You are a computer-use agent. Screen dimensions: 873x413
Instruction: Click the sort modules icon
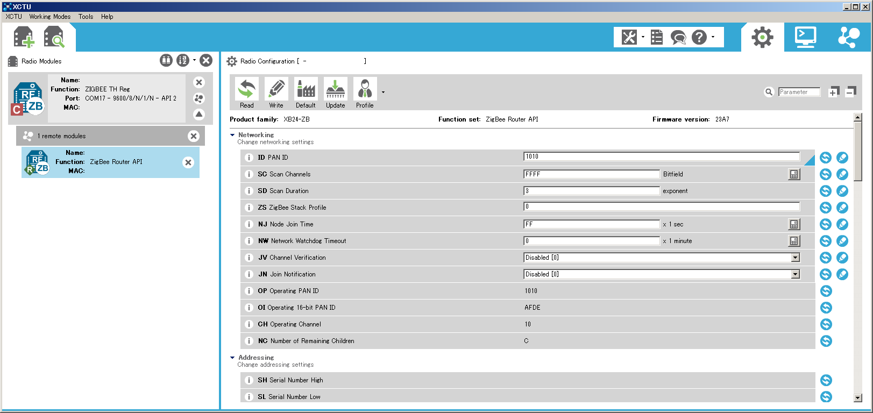182,60
